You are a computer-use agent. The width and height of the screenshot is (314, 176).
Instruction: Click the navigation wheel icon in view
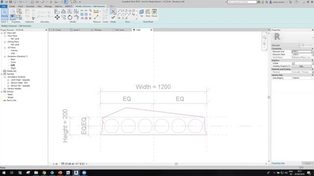pyautogui.click(x=264, y=37)
